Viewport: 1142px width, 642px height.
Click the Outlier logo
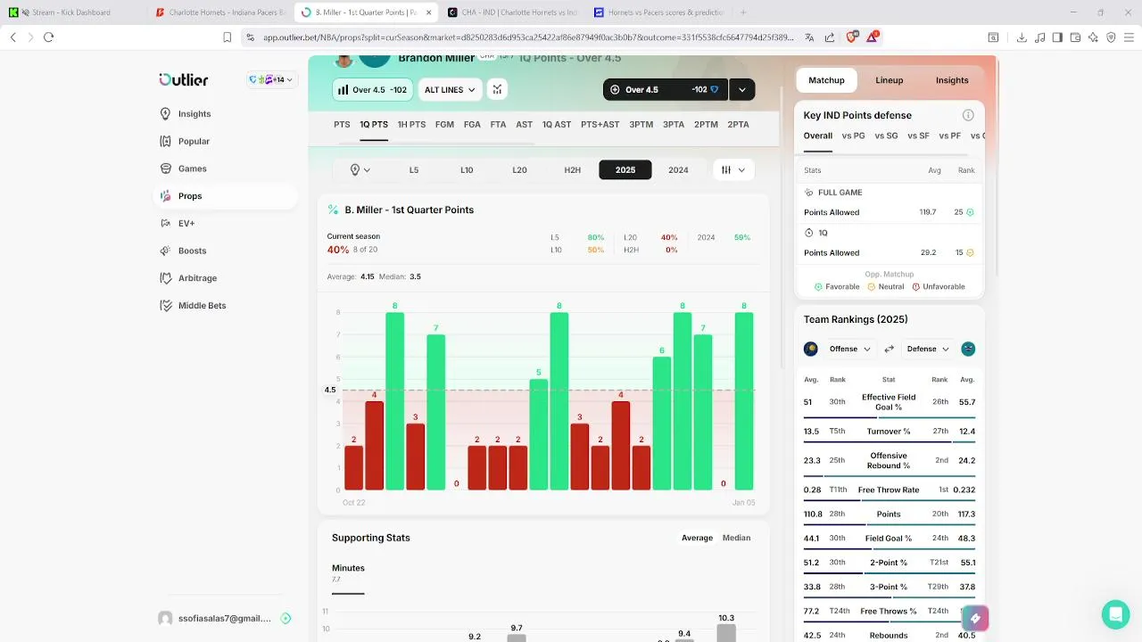click(x=184, y=79)
